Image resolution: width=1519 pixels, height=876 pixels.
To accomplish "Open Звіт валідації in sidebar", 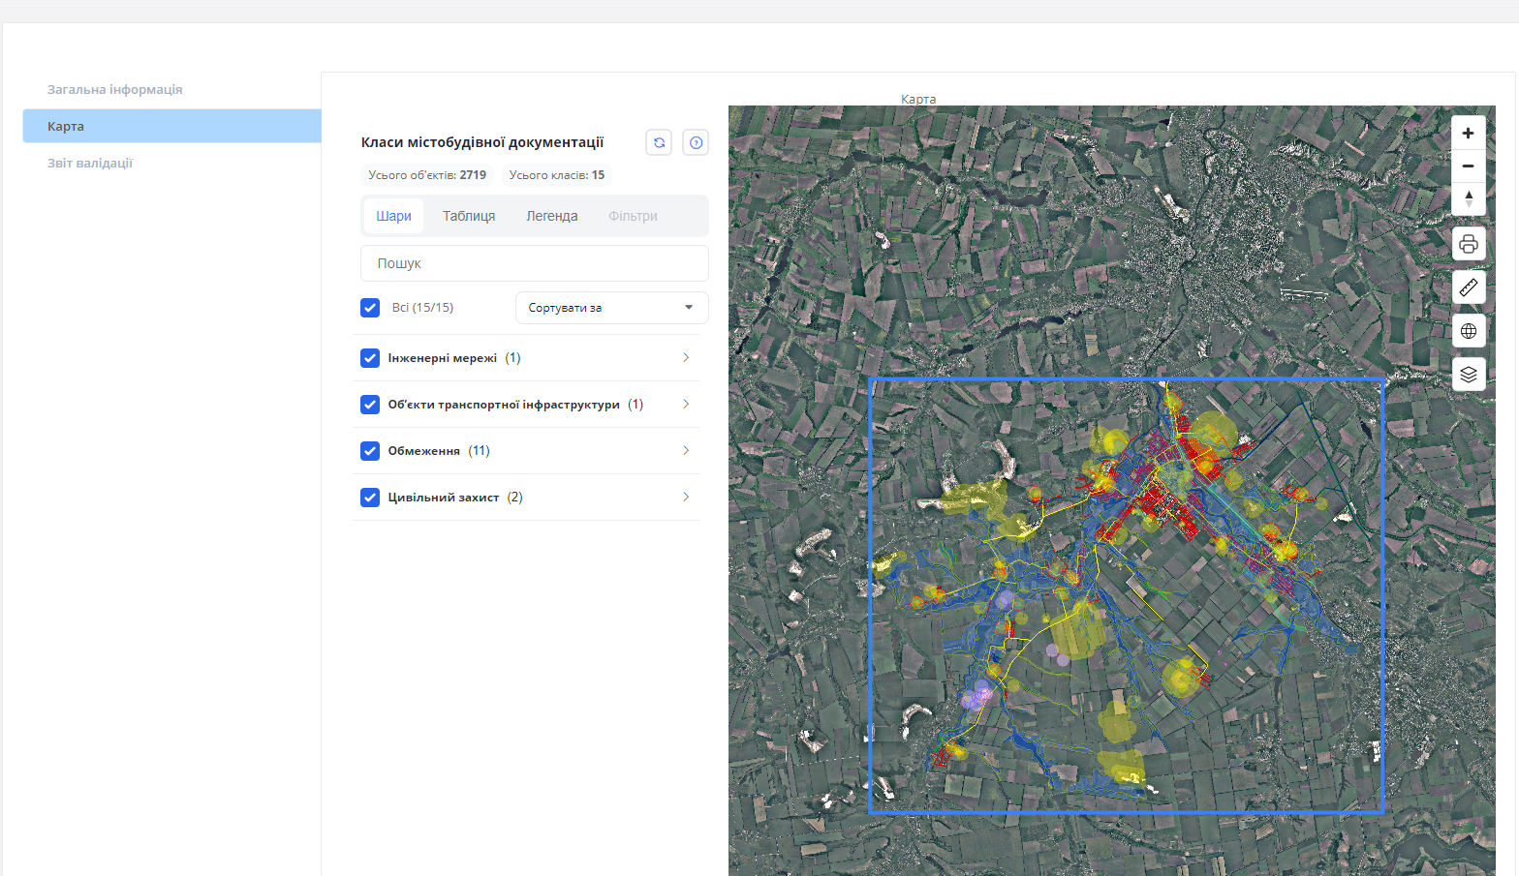I will click(x=90, y=163).
